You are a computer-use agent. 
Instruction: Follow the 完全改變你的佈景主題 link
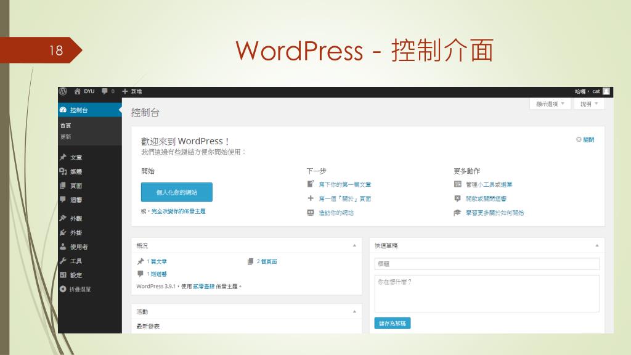click(x=178, y=211)
